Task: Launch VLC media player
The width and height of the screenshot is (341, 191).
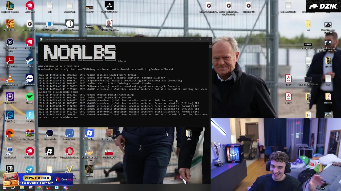Action: tap(10, 80)
